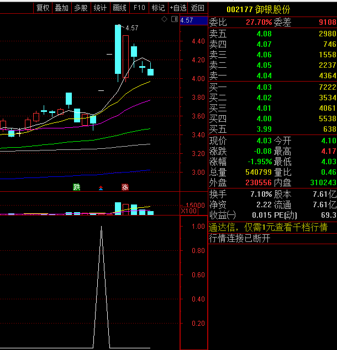Viewport: 337px width, 350px height.
Task: Click the 4.40 price axis label
Action: click(198, 41)
